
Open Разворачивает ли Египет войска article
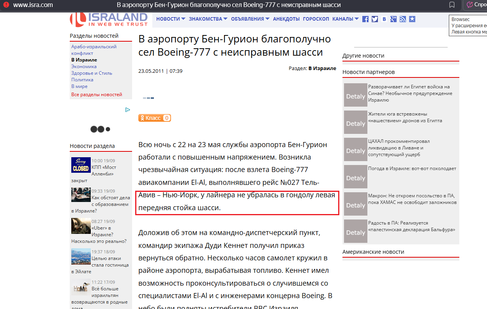click(410, 93)
